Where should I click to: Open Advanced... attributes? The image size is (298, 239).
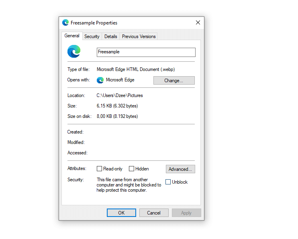(180, 169)
